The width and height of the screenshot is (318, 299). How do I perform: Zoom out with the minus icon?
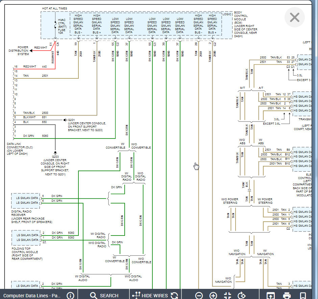199,296
